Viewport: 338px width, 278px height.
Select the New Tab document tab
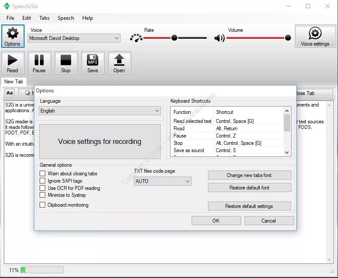click(14, 82)
